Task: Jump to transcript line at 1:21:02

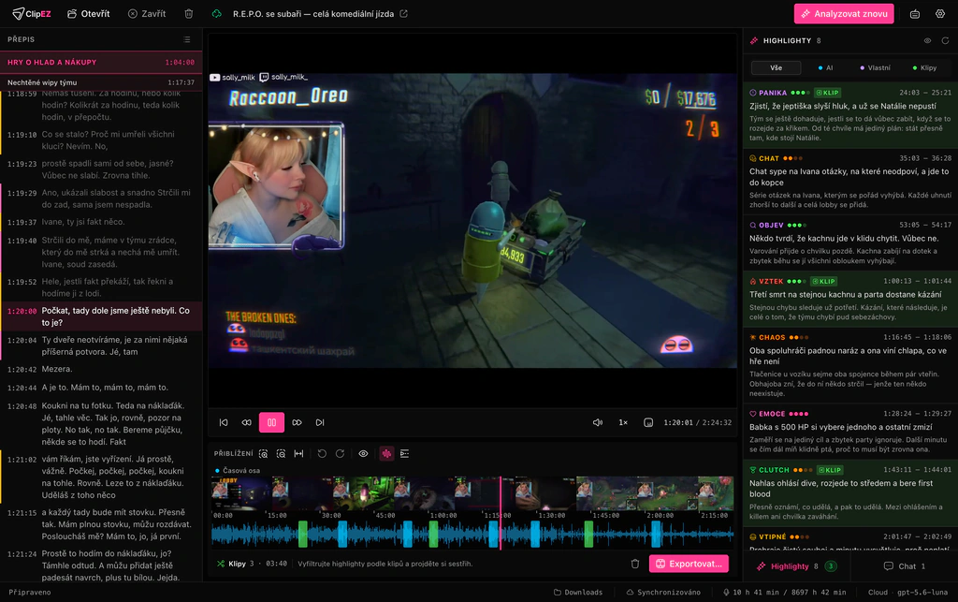Action: click(101, 477)
